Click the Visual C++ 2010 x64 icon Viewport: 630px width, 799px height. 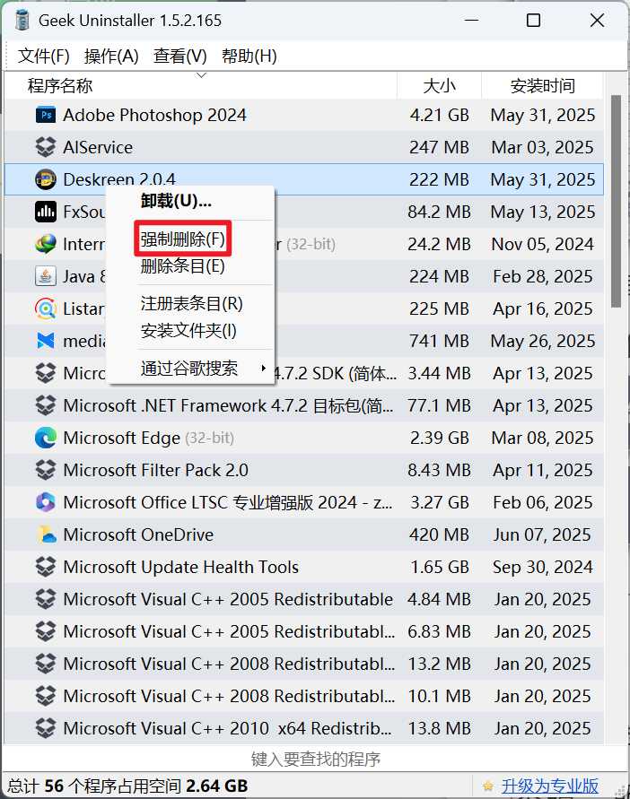pyautogui.click(x=46, y=728)
